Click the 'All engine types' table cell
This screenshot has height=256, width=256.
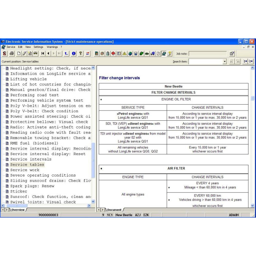(133, 195)
